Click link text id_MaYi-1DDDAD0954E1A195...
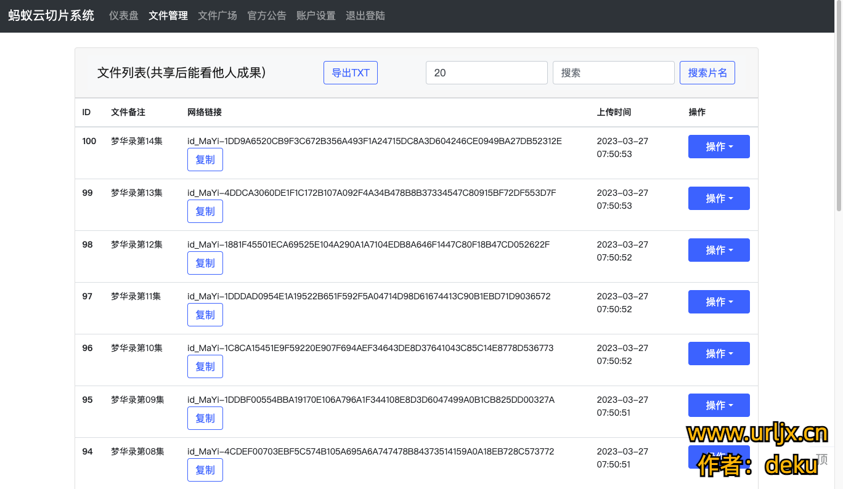Image resolution: width=843 pixels, height=489 pixels. tap(369, 296)
